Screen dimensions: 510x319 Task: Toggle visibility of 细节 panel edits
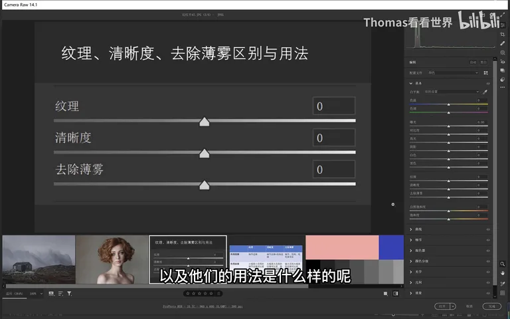pyautogui.click(x=488, y=240)
